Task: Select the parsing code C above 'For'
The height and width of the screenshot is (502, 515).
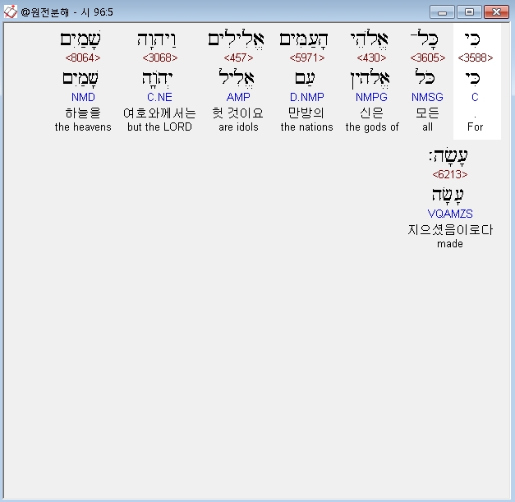Action: pos(475,97)
